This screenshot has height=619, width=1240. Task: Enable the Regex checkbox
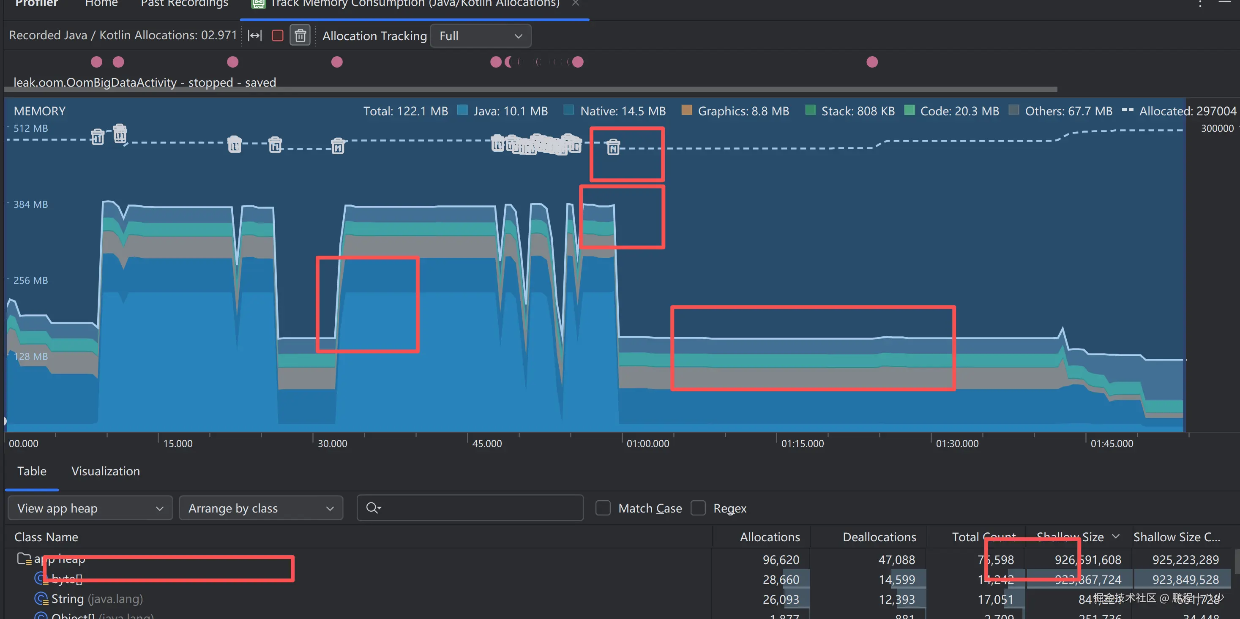[x=698, y=508]
